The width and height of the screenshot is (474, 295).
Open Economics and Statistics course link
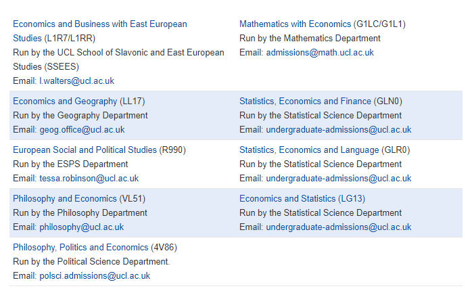click(287, 199)
